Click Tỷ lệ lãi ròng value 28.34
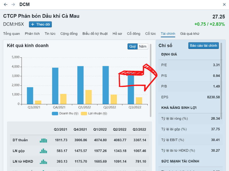The width and height of the screenshot is (229, 171). point(215,119)
